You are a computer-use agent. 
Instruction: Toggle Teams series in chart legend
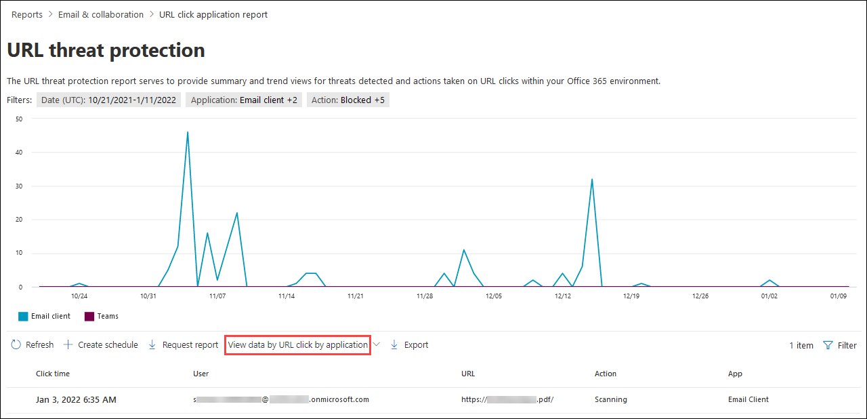tap(102, 316)
